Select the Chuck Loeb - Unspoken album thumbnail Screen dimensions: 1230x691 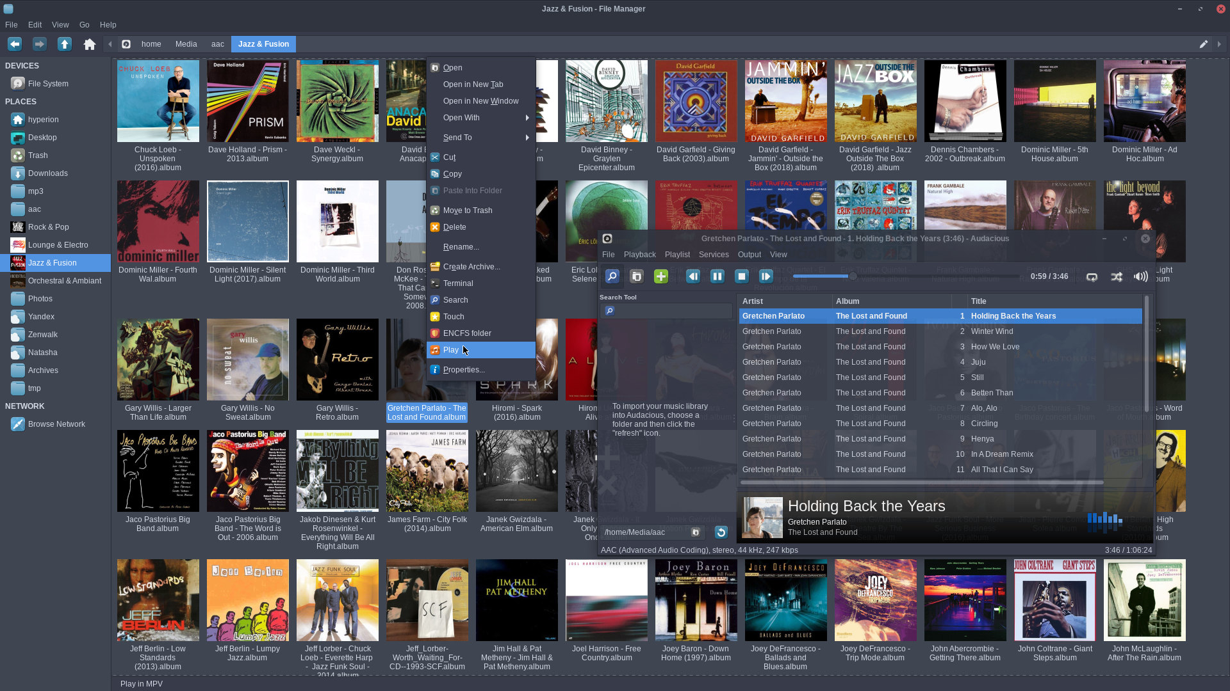click(x=158, y=101)
